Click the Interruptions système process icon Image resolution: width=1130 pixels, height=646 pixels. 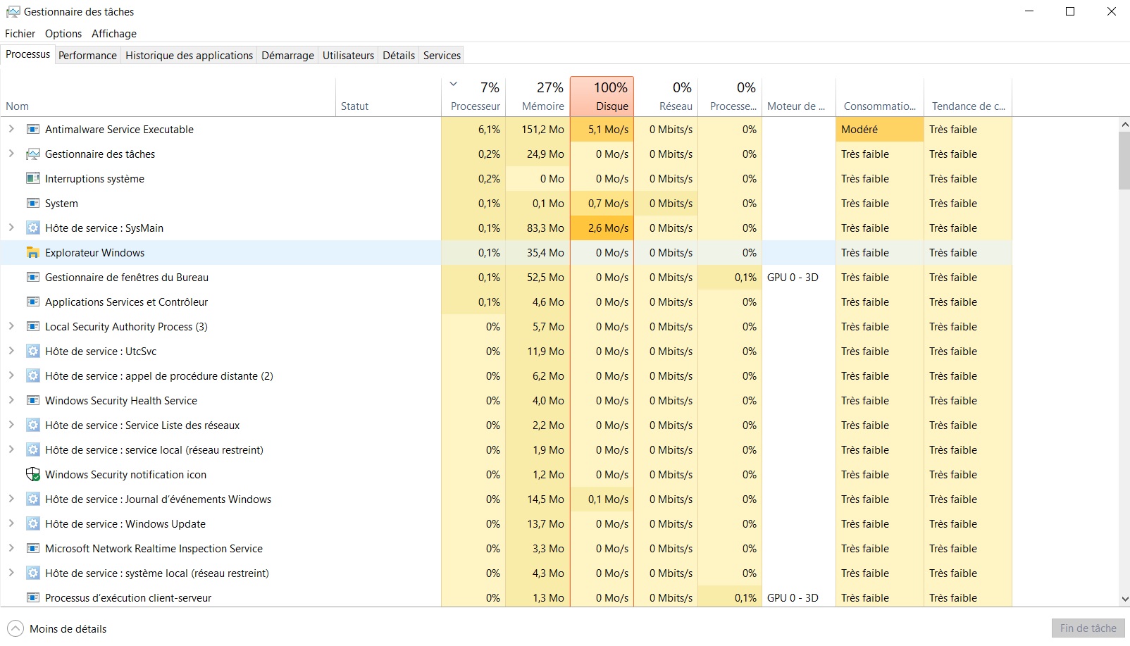32,179
